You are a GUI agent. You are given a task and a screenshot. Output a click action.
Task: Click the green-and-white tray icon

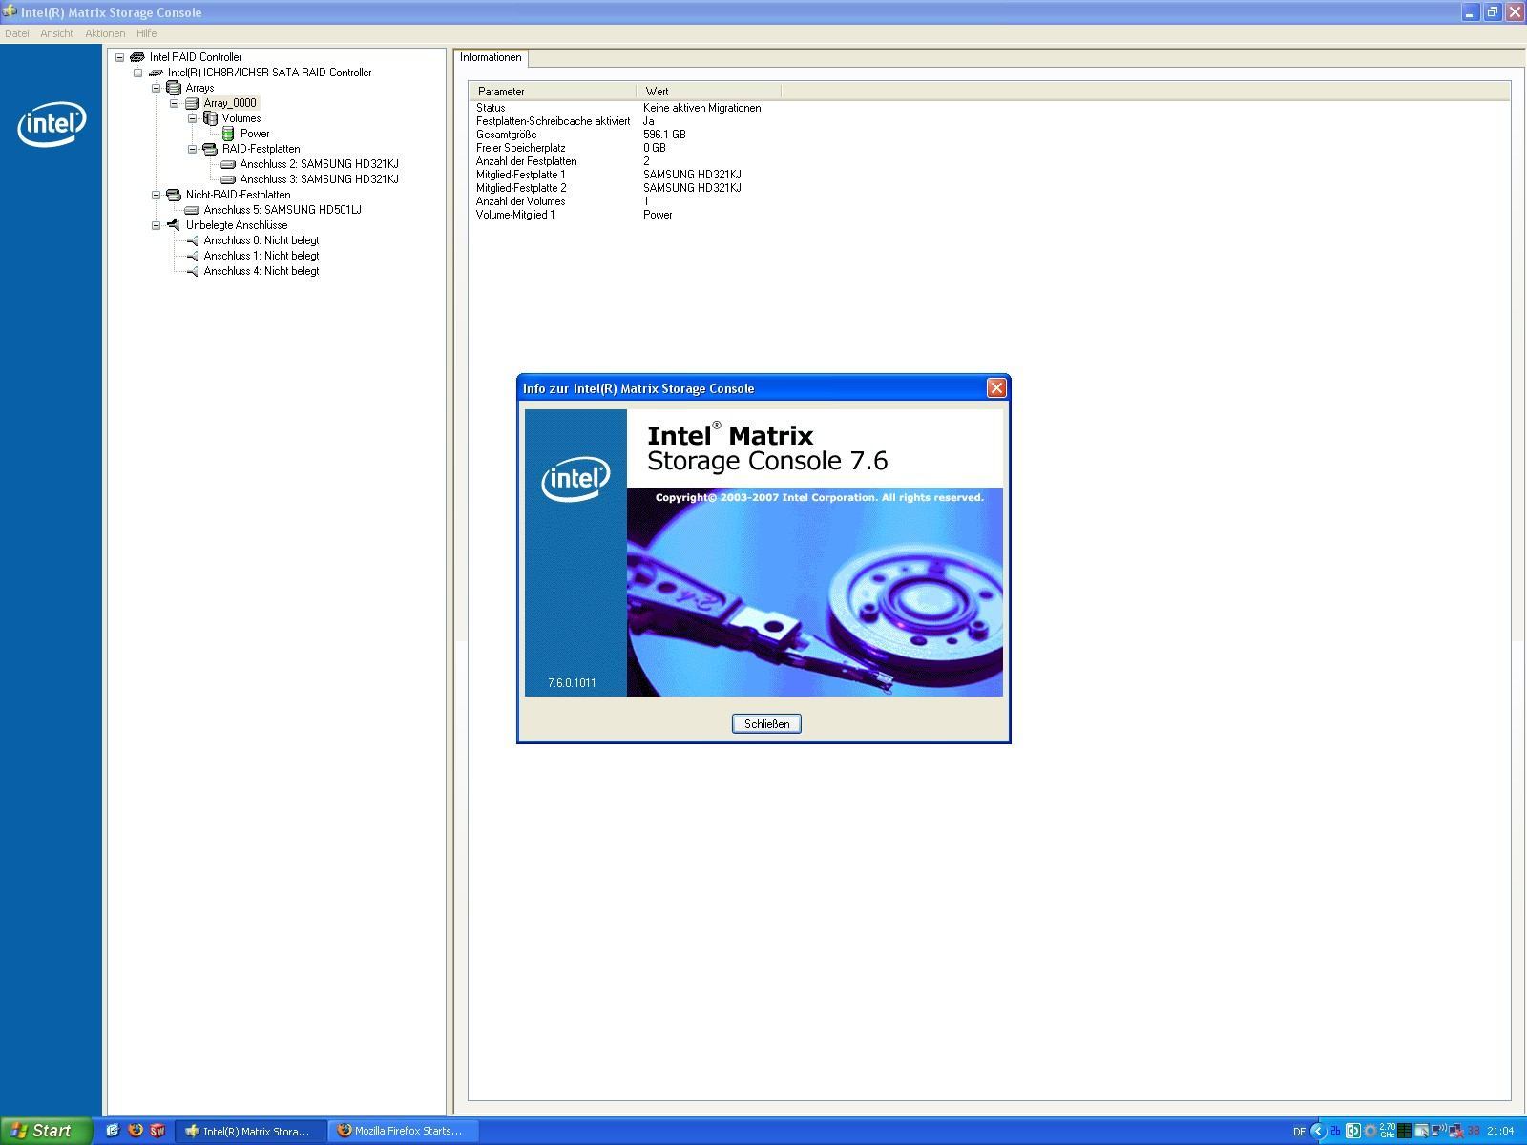point(1353,1131)
